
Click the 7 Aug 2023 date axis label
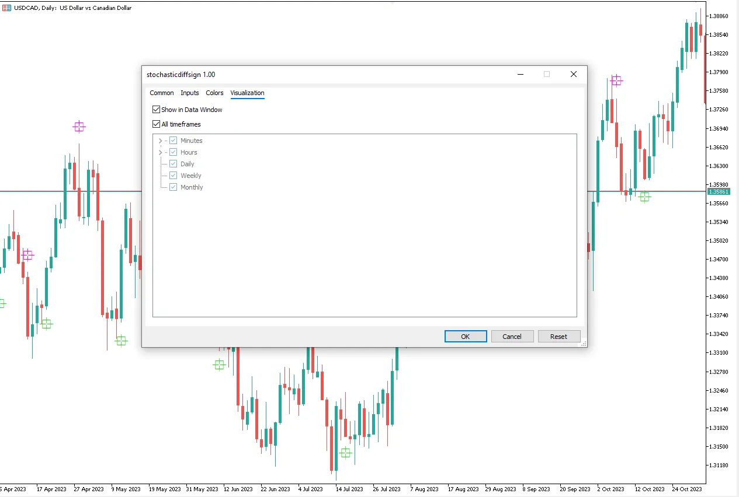click(x=424, y=489)
